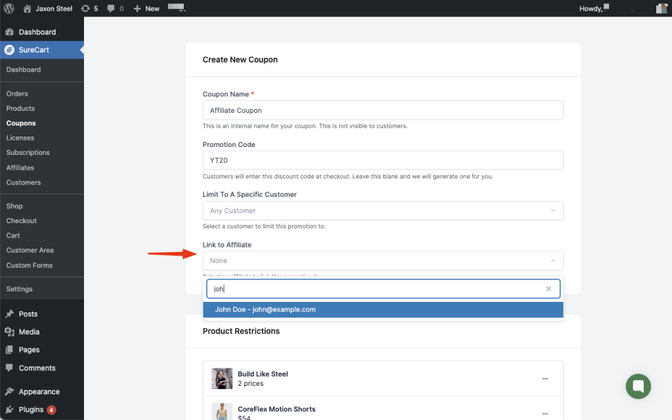Open Subscriptions
This screenshot has width=672, height=420.
click(x=28, y=152)
